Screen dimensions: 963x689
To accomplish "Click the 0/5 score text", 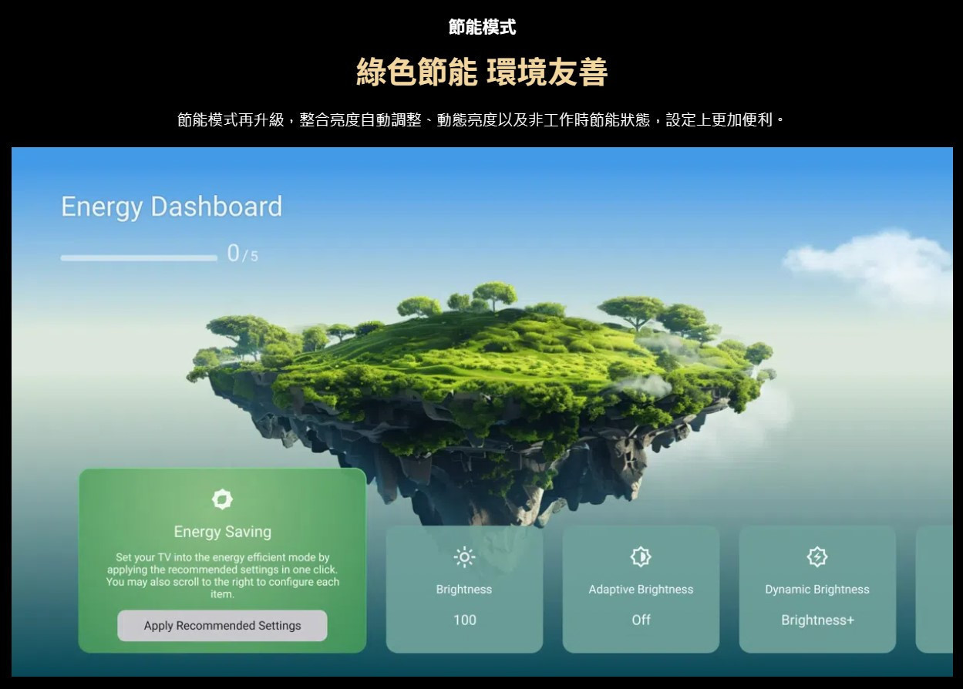I will (243, 254).
